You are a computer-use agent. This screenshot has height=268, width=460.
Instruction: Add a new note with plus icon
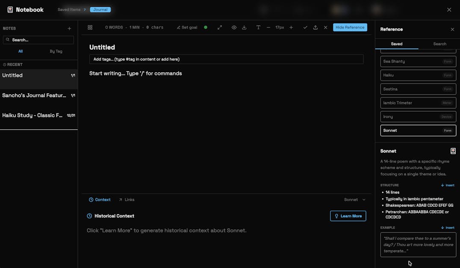(69, 29)
